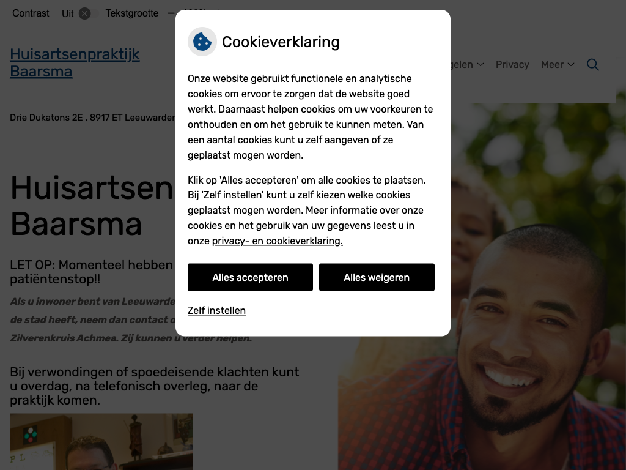Decrease text size with the minus icon
Screen dimensions: 626x470
pos(171,13)
